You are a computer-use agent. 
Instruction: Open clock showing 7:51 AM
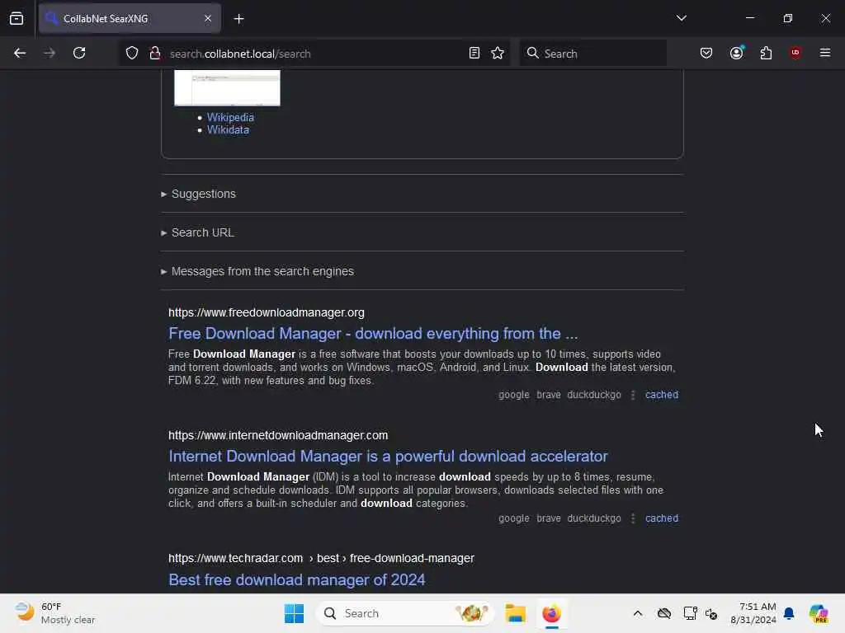753,613
